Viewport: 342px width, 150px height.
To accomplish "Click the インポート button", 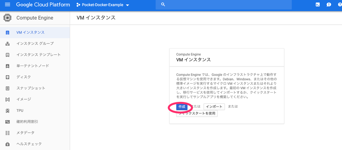I will [214, 107].
